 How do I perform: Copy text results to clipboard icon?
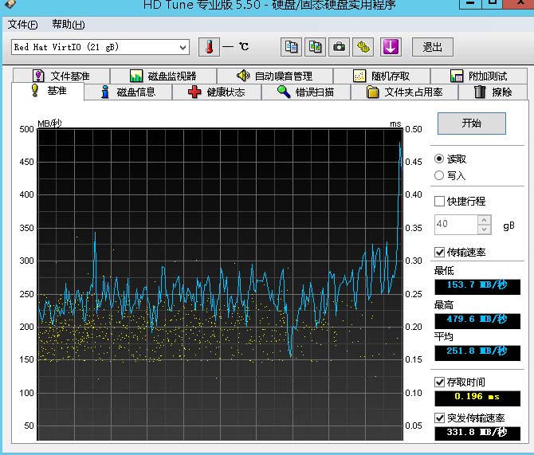[291, 47]
